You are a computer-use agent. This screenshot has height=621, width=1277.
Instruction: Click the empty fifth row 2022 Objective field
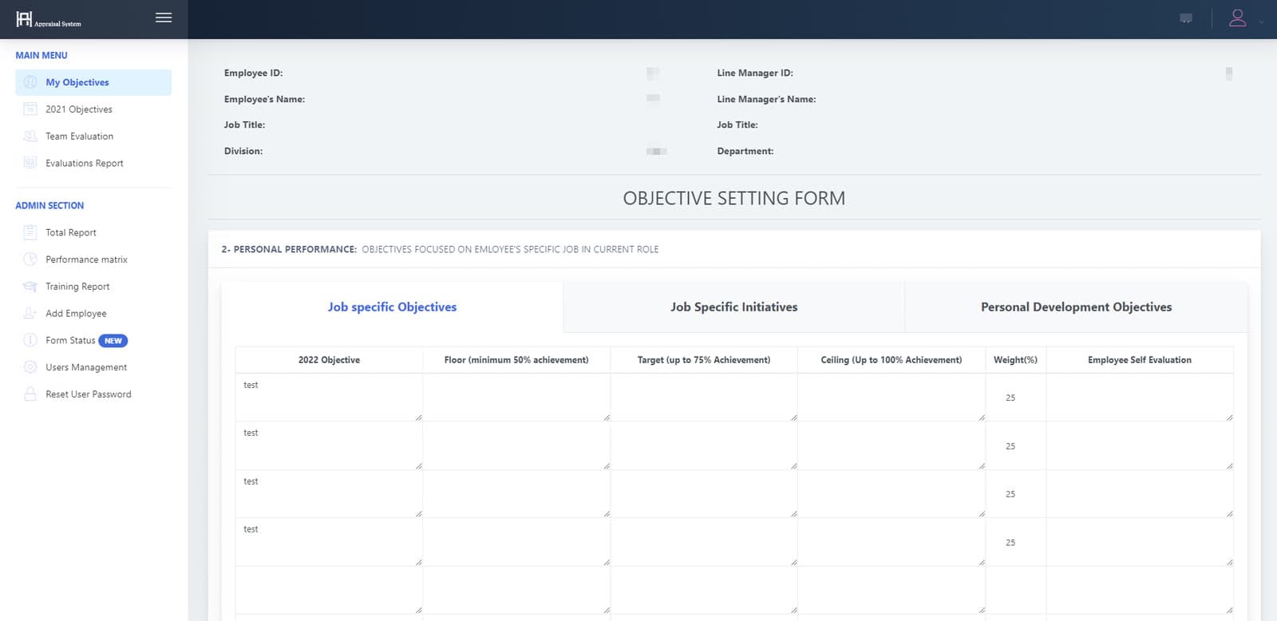pos(329,591)
